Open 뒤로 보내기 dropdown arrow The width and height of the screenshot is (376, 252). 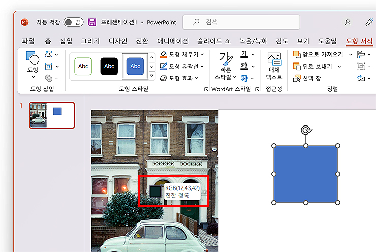(339, 67)
